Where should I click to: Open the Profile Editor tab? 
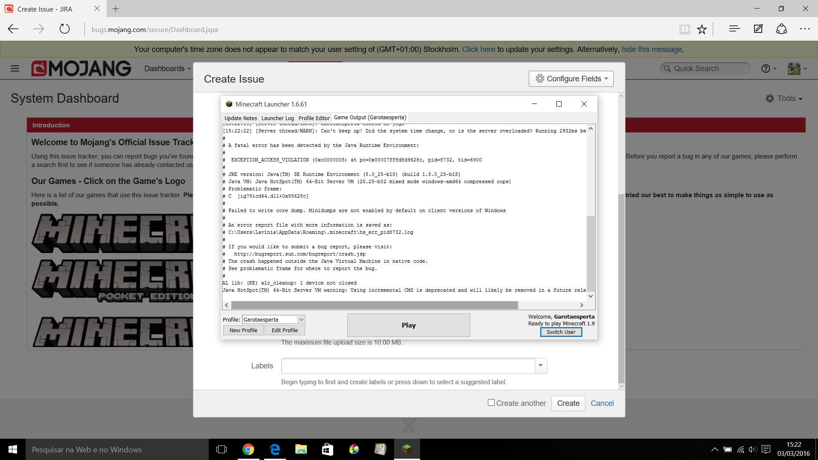314,118
